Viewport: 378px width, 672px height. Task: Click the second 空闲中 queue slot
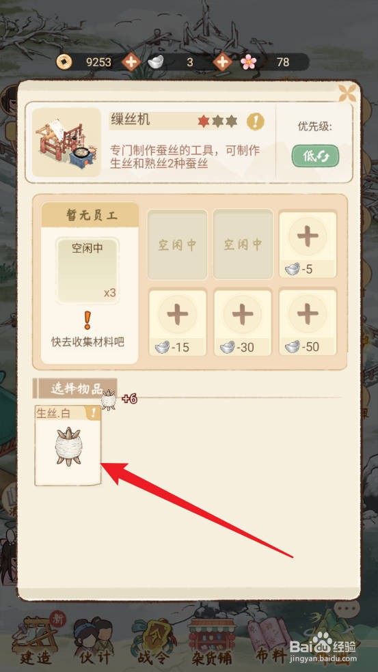tap(243, 244)
